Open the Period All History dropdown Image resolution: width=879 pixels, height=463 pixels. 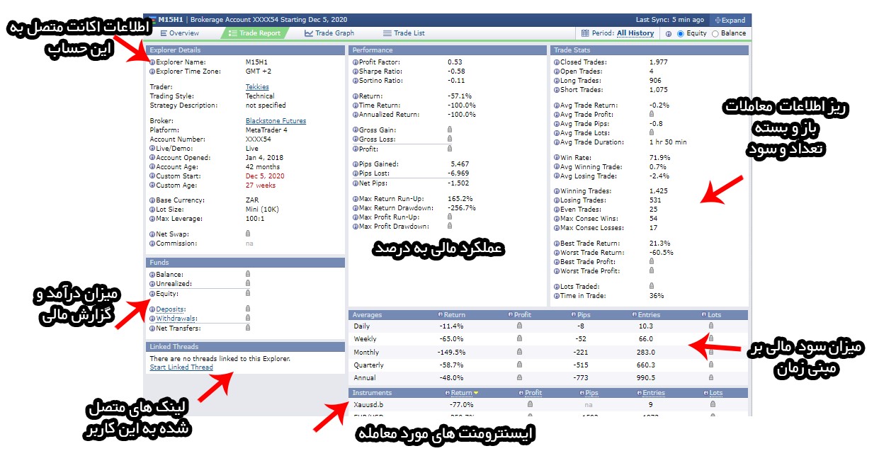tap(635, 33)
